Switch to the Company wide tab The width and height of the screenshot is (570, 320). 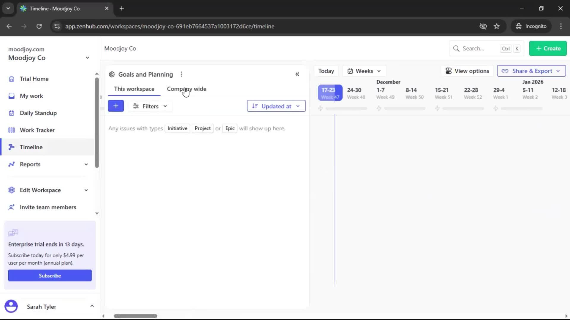tap(187, 89)
